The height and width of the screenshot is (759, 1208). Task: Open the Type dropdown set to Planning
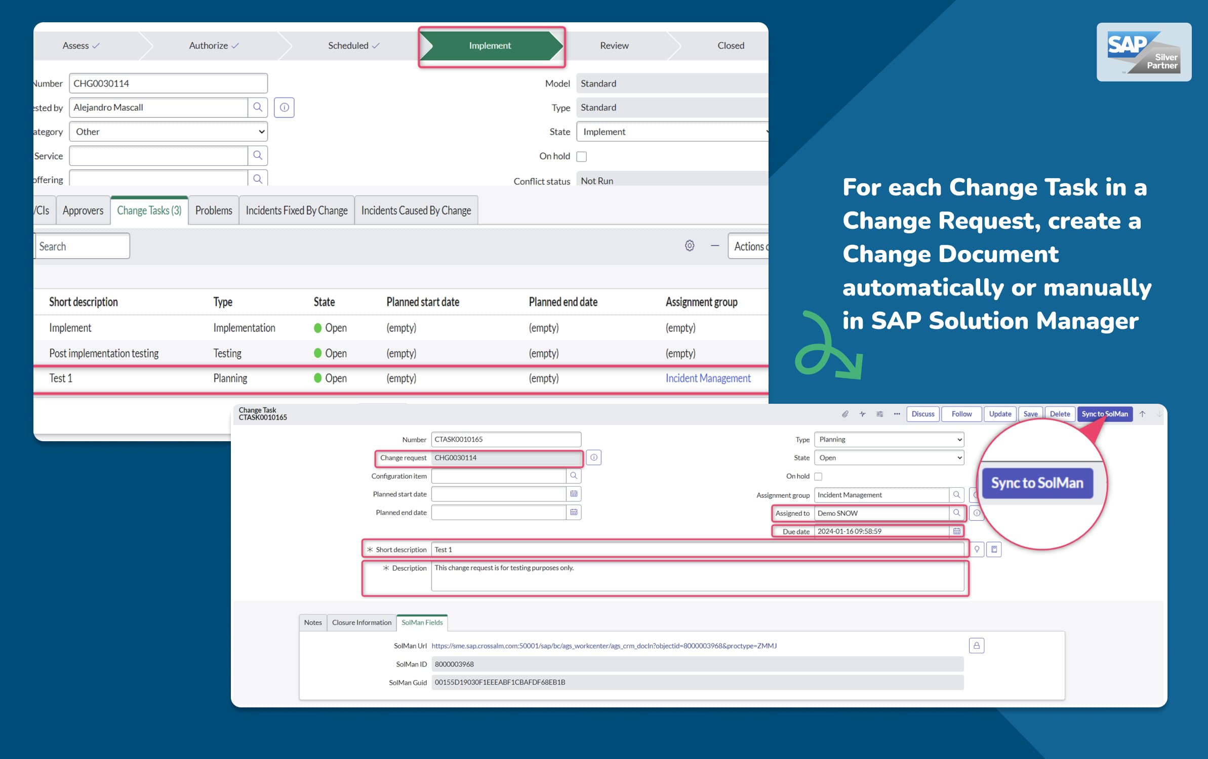pyautogui.click(x=889, y=439)
